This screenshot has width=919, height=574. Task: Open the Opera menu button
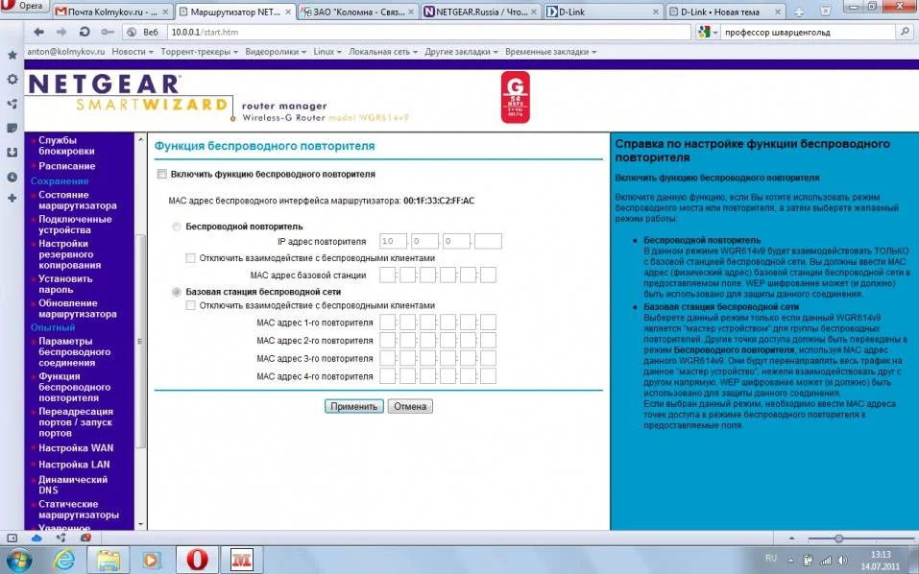click(23, 6)
